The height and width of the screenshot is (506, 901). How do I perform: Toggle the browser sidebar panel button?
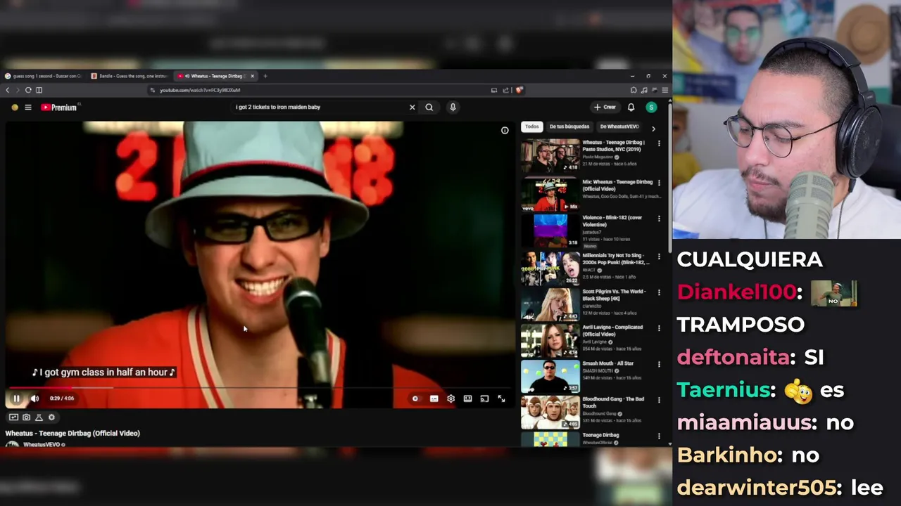pos(39,90)
